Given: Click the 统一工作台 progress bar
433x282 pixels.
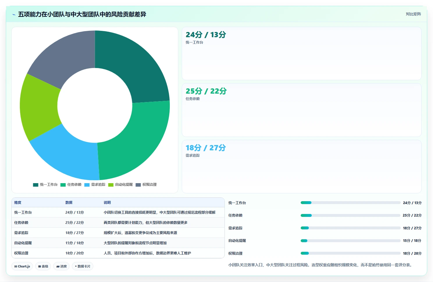Looking at the screenshot, I should pyautogui.click(x=350, y=203).
